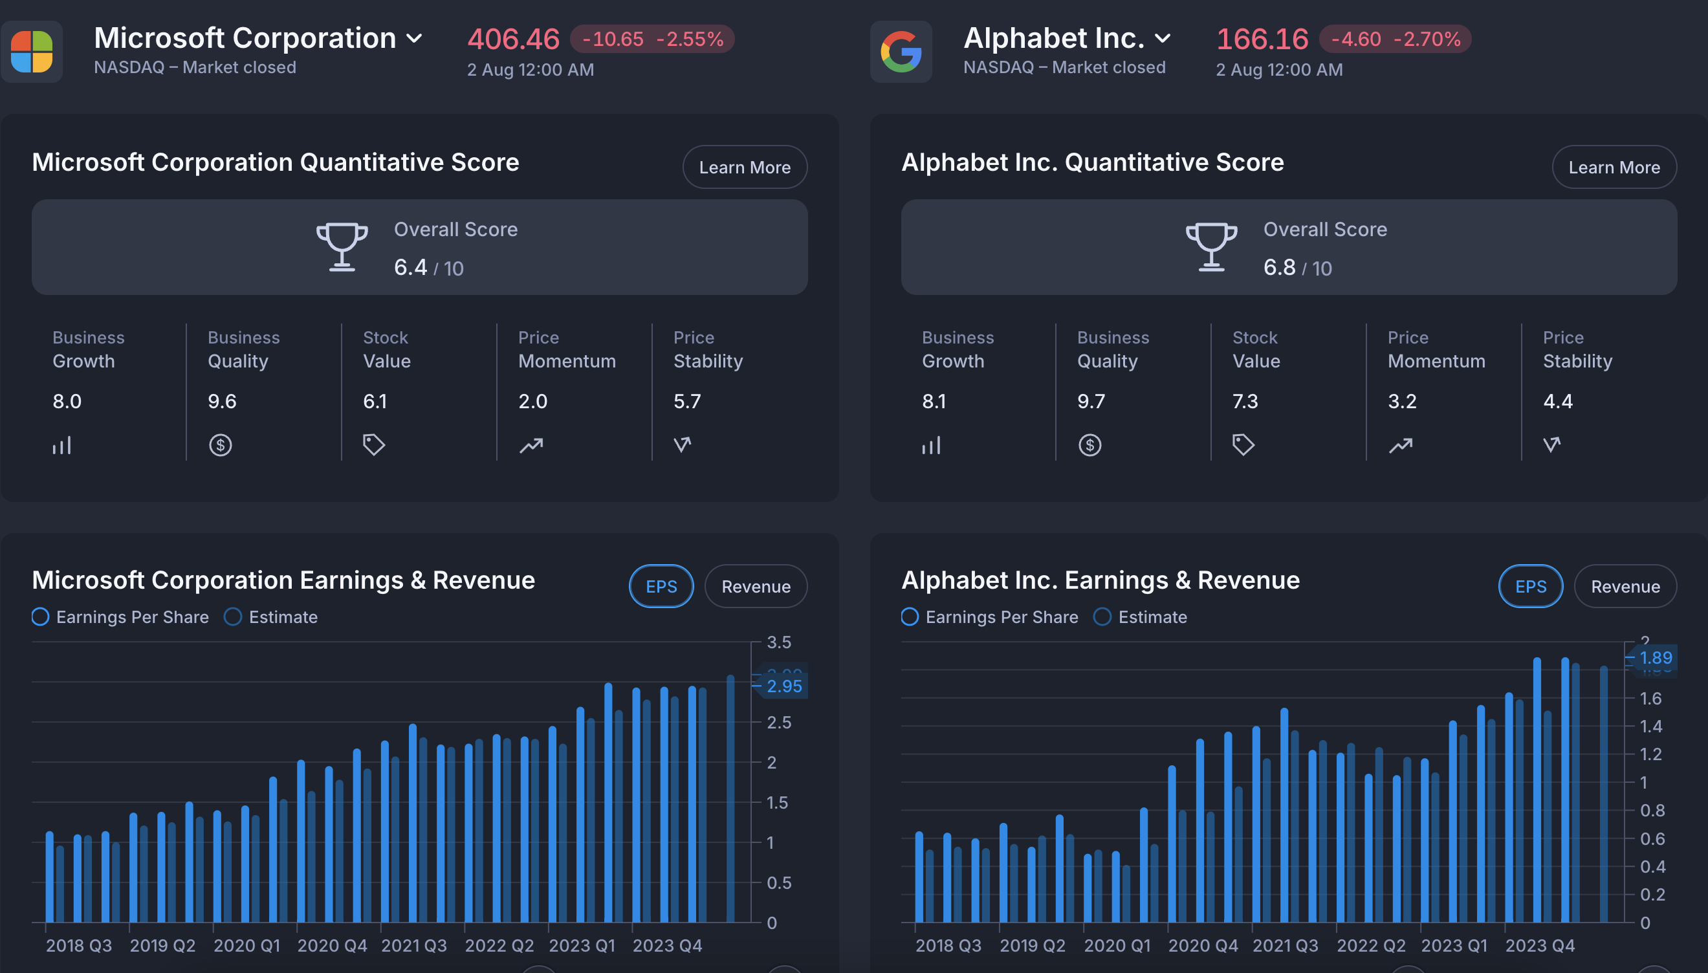Screen dimensions: 1708x973
Task: Click Microsoft Stock Value tag icon
Action: (374, 444)
